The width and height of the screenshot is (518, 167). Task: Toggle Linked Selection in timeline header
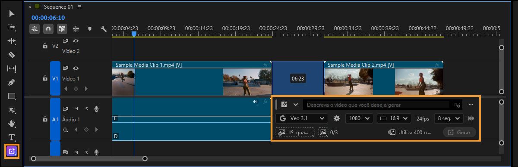[62, 29]
